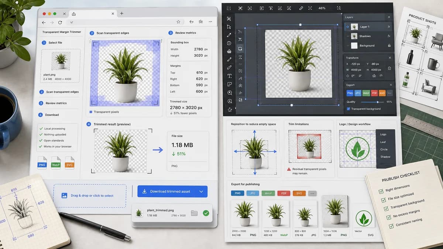The width and height of the screenshot is (443, 249).
Task: Open the browser three-dots menu
Action: pos(211,22)
